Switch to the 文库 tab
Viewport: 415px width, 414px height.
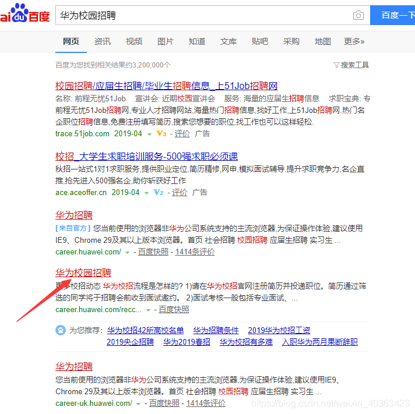pyautogui.click(x=228, y=41)
